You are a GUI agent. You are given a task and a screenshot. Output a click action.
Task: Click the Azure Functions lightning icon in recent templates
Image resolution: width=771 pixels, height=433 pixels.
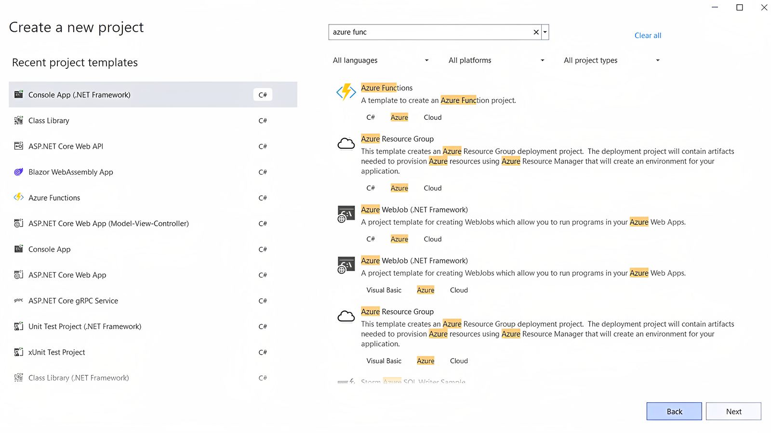(x=19, y=197)
